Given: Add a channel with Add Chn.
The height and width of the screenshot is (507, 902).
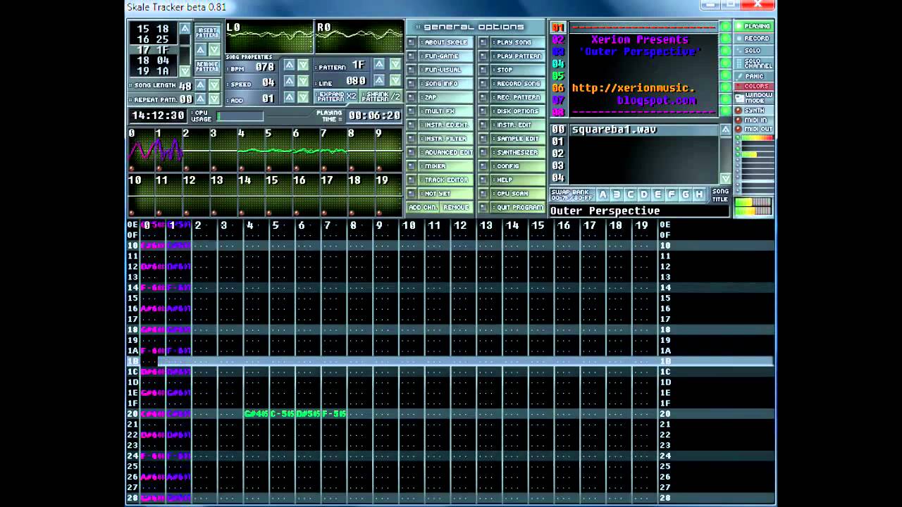Looking at the screenshot, I should [x=424, y=208].
